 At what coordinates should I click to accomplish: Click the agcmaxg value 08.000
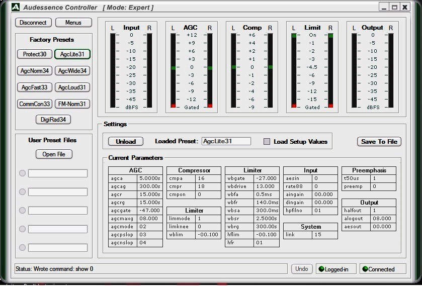click(x=150, y=219)
